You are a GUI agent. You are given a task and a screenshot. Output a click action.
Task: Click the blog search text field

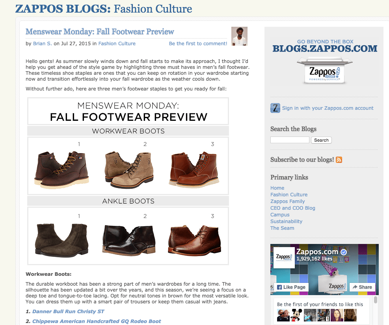click(x=290, y=140)
